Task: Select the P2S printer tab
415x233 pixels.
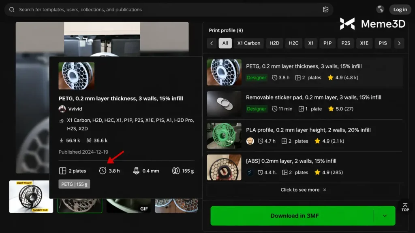Action: pos(345,43)
